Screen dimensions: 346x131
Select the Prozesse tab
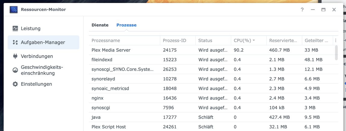coord(126,25)
